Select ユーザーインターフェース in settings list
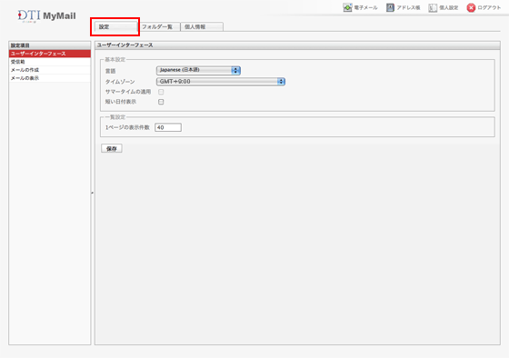 tap(50, 54)
